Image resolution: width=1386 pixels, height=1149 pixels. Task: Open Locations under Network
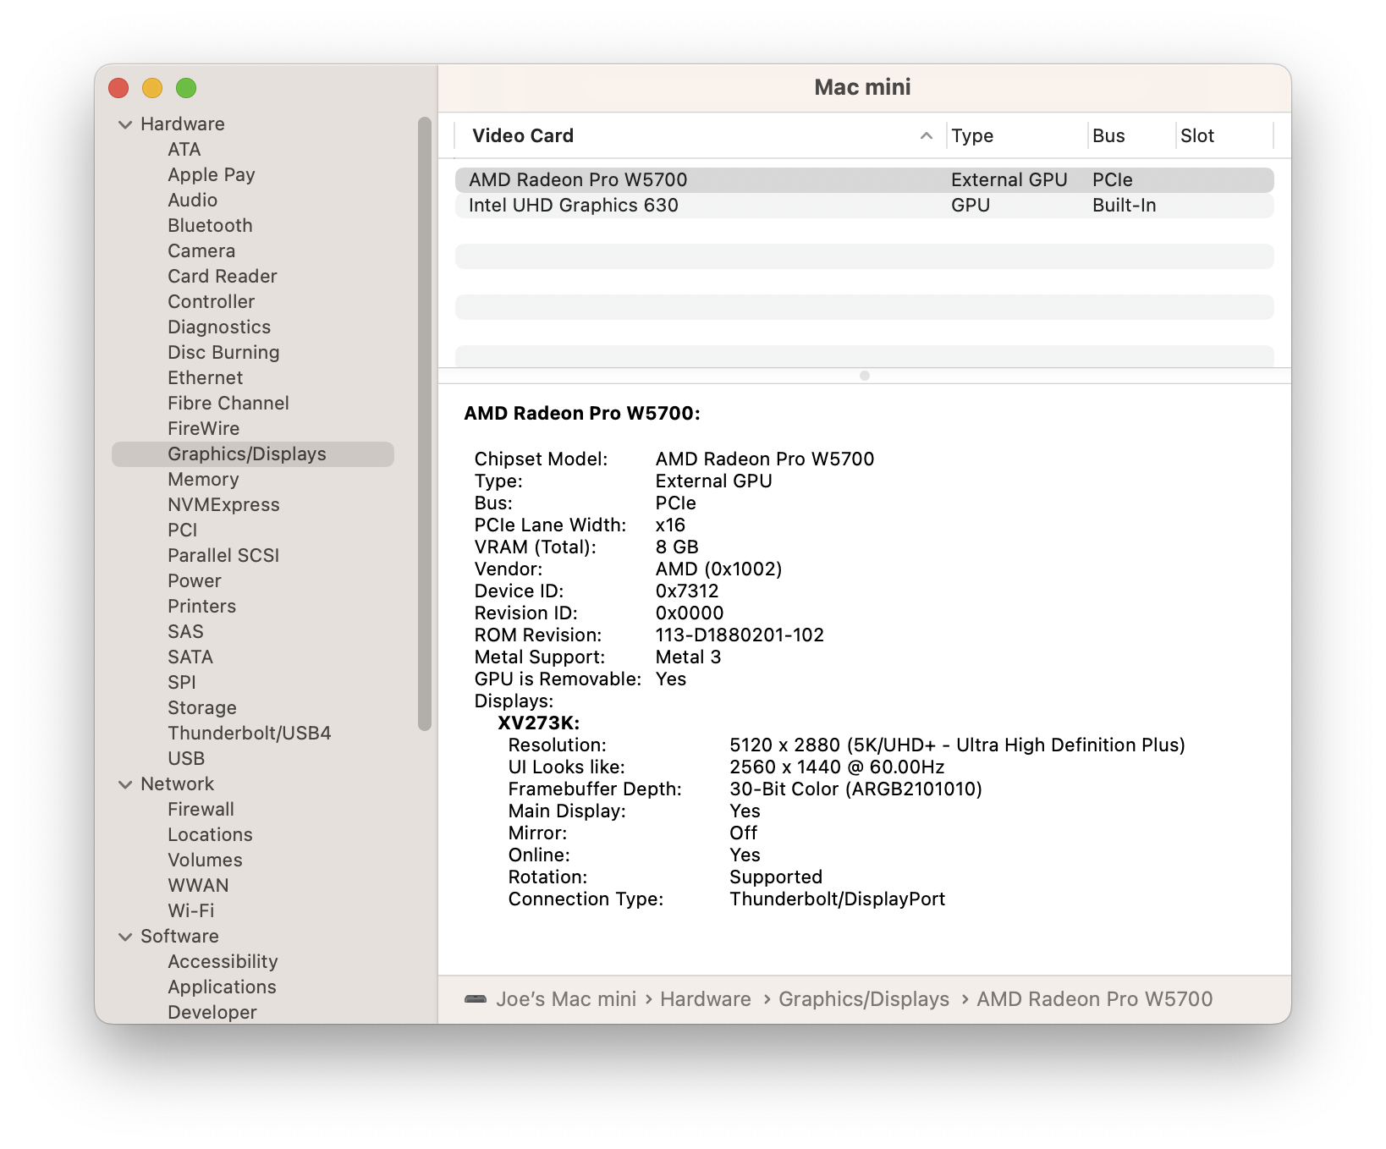[211, 835]
